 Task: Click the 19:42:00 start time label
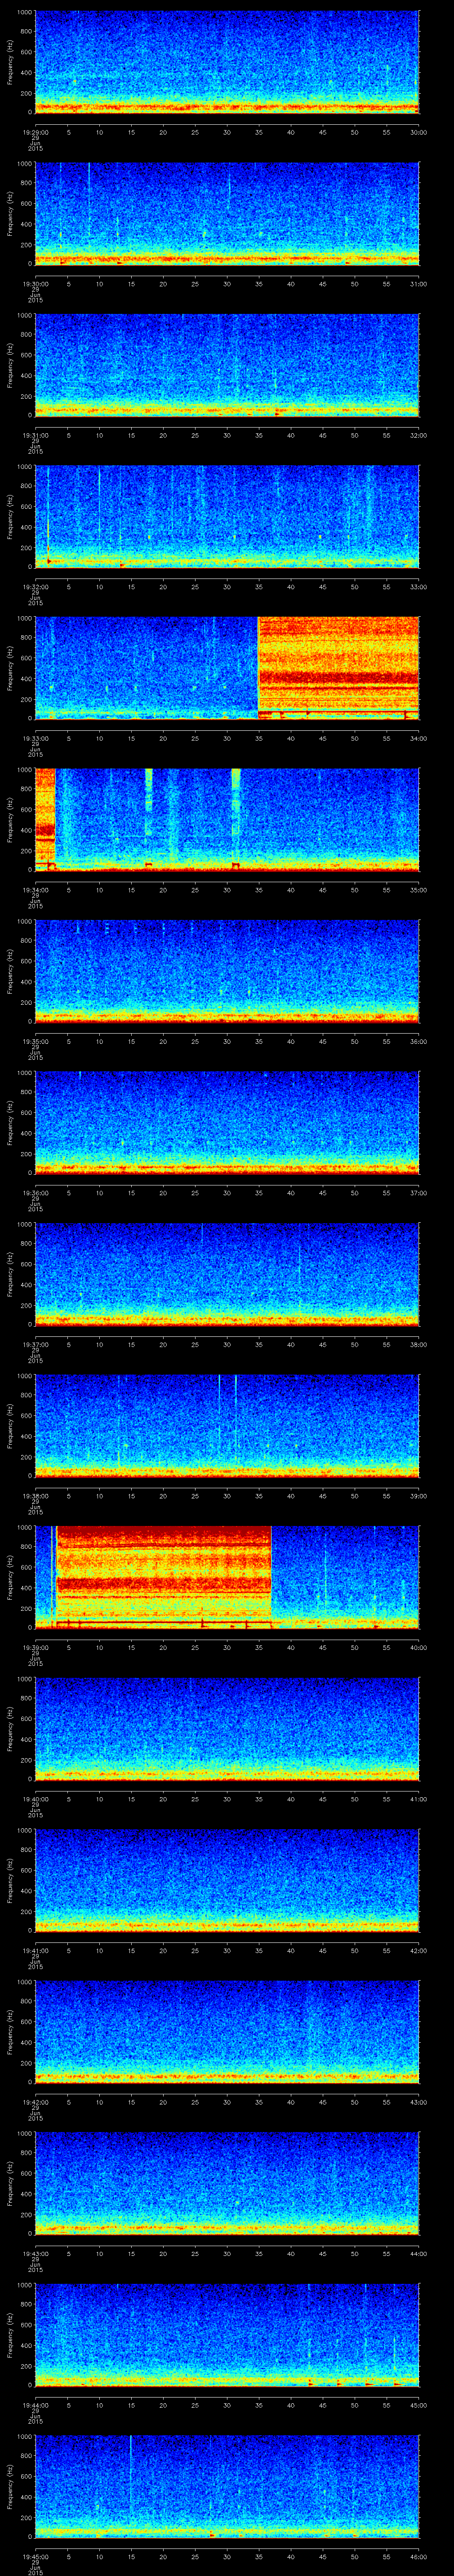[35, 2102]
